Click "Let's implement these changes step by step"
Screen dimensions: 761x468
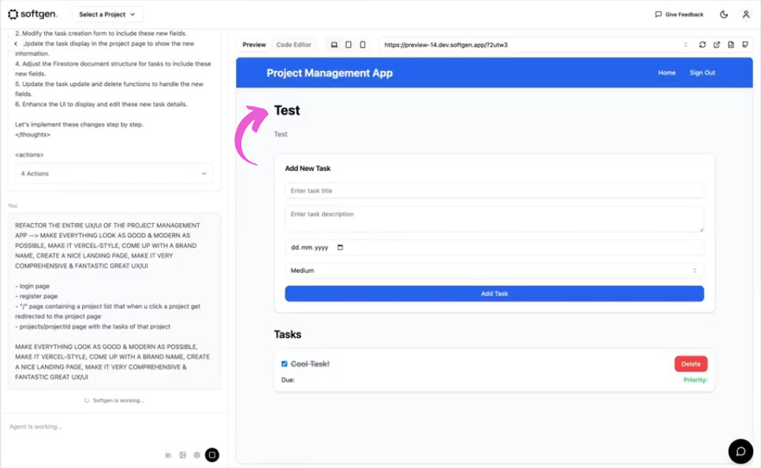click(79, 124)
